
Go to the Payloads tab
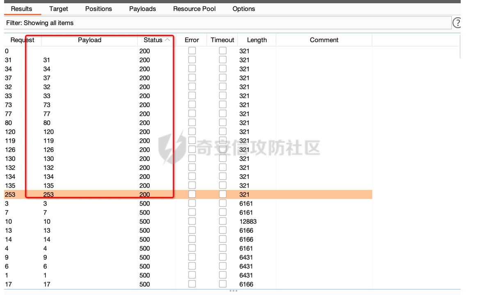(x=142, y=9)
